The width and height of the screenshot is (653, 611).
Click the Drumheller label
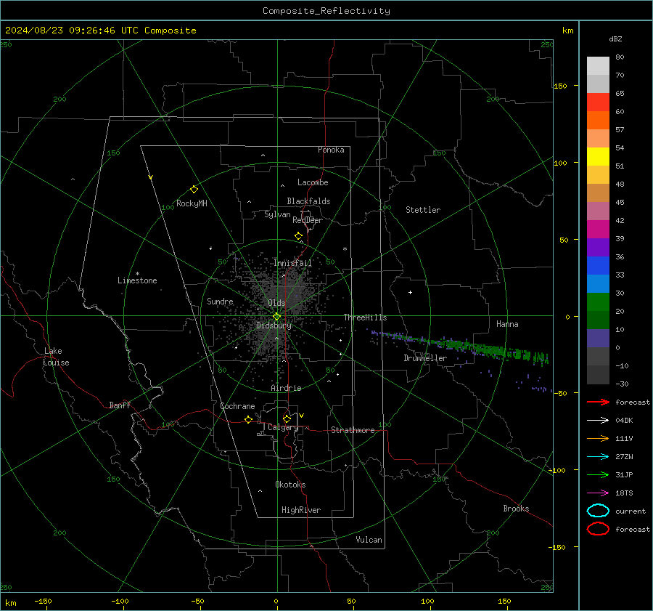coord(425,358)
